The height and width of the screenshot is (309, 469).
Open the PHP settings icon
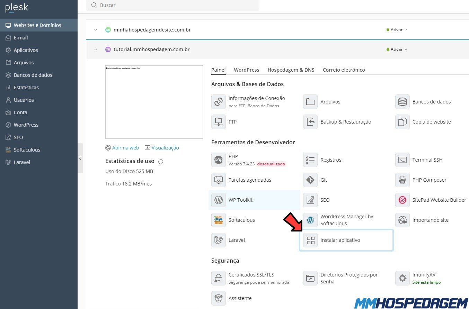click(x=218, y=160)
